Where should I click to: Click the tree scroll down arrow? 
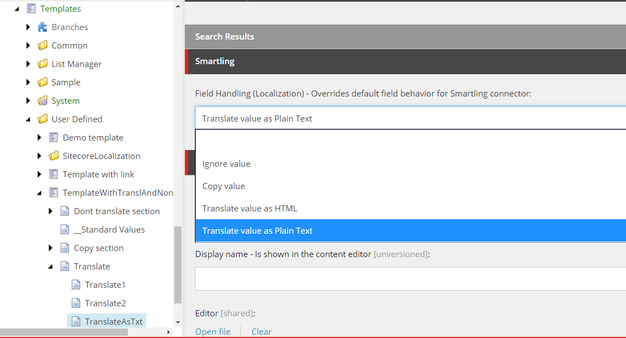tap(178, 322)
